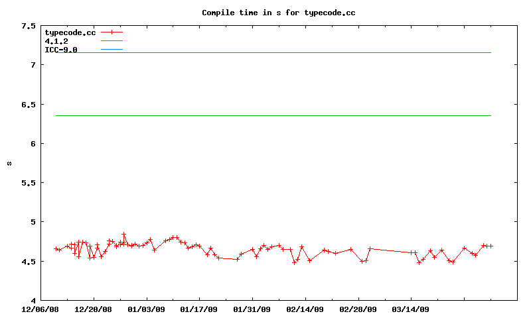Click the 6.5 y-axis tick label
531x318 pixels.
[28, 104]
